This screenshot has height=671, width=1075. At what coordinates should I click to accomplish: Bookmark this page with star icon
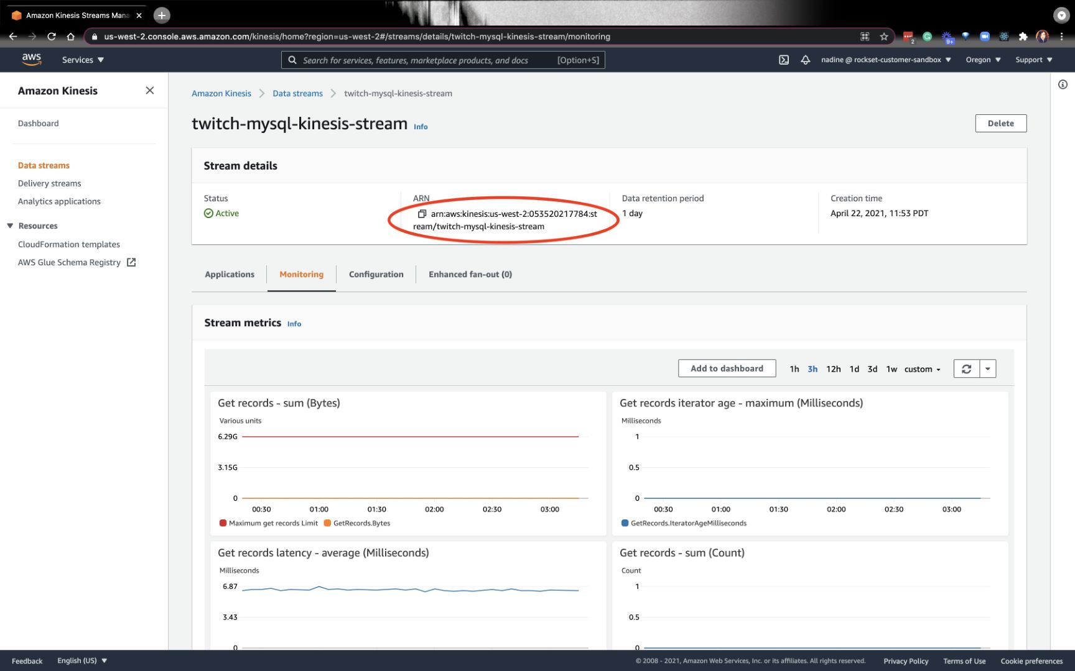[884, 37]
